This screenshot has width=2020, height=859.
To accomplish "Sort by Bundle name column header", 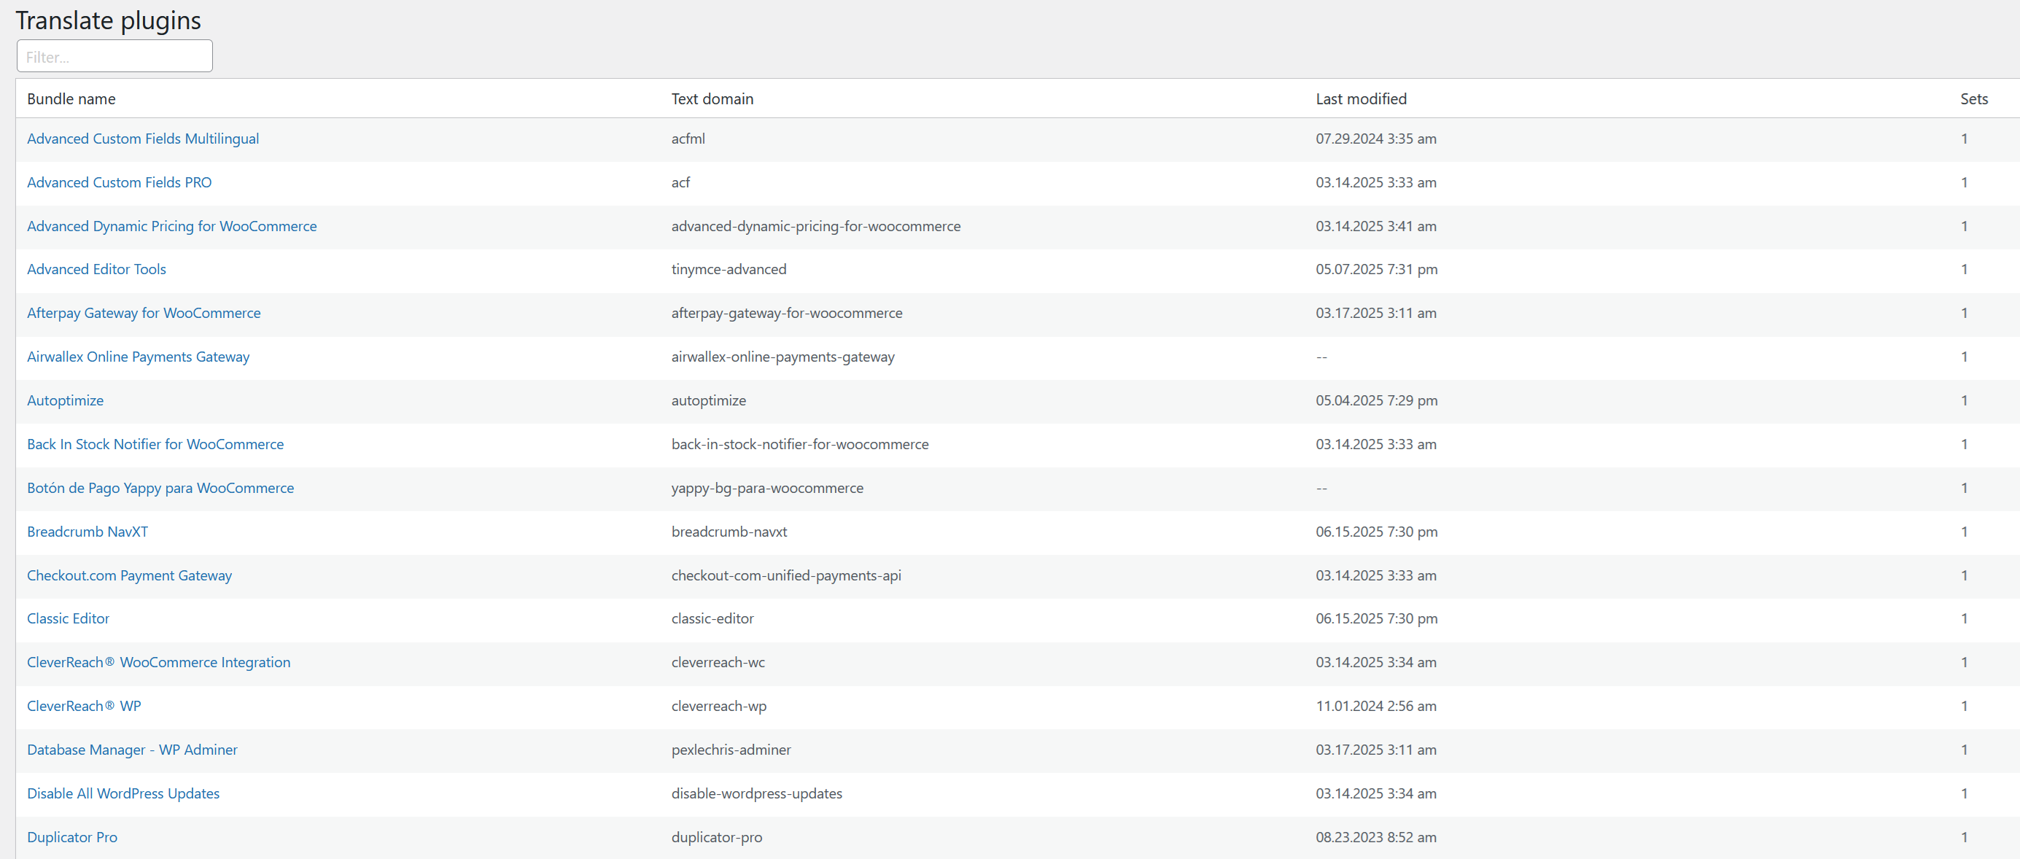I will click(71, 99).
